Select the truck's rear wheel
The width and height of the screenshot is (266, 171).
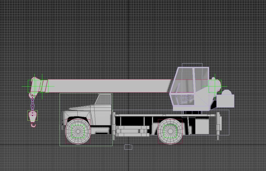(x=170, y=131)
